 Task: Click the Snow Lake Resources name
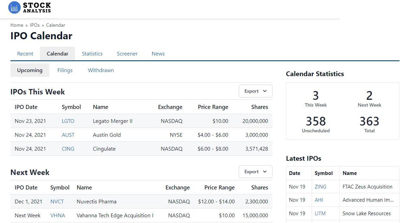(x=366, y=213)
